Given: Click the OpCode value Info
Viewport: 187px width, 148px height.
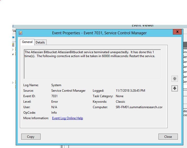Looking at the screenshot, I should [x=54, y=113].
